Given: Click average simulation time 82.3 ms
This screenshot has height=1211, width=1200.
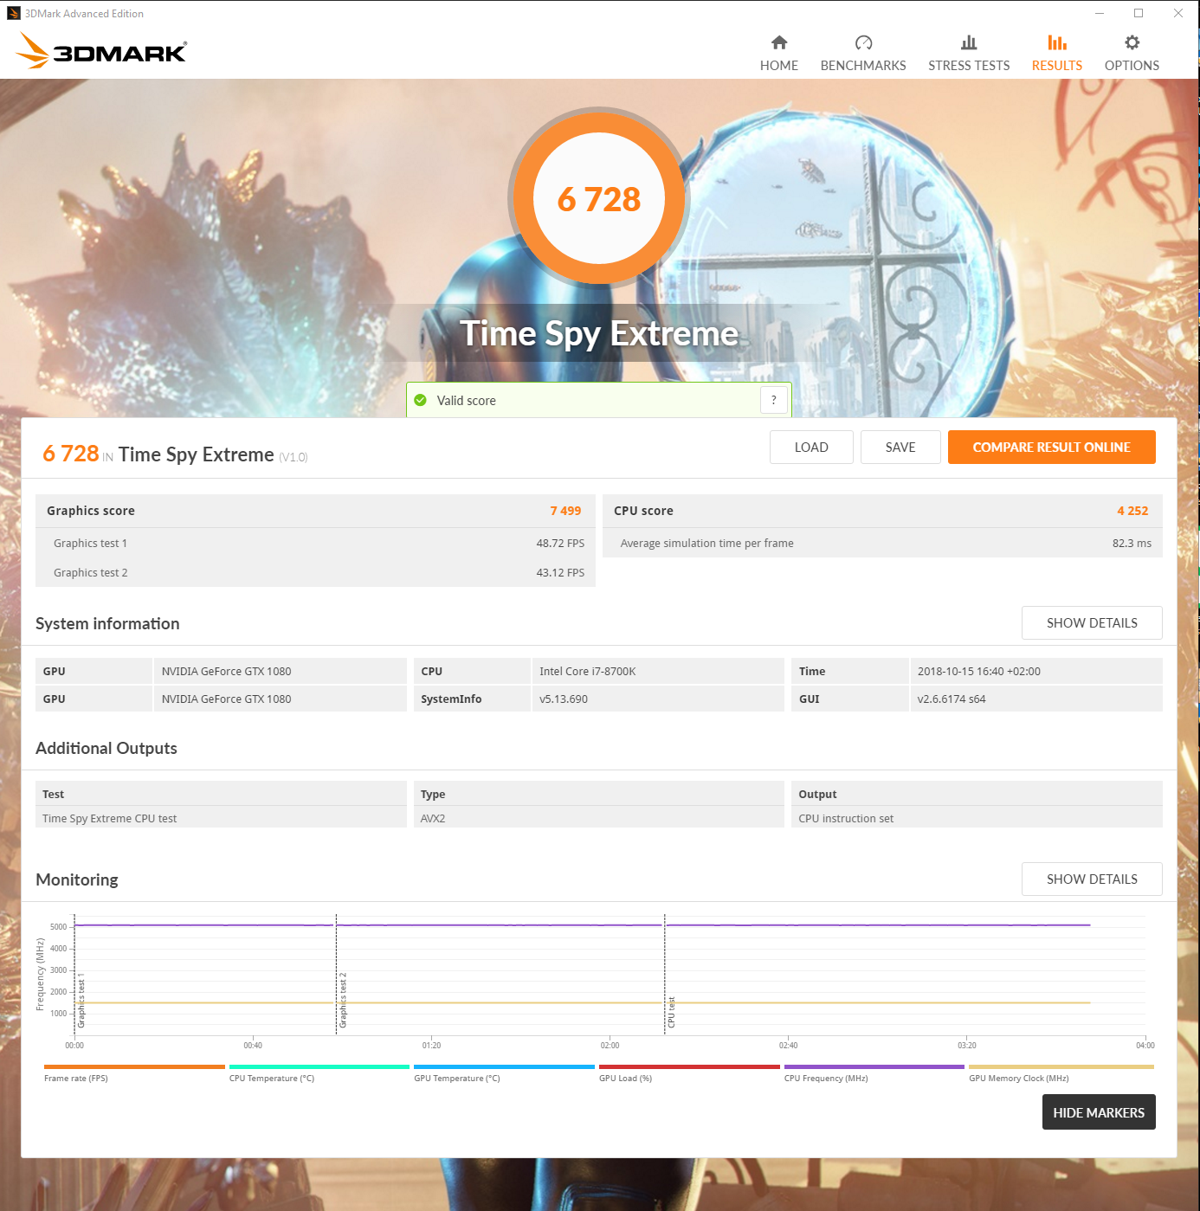Looking at the screenshot, I should pos(1132,543).
